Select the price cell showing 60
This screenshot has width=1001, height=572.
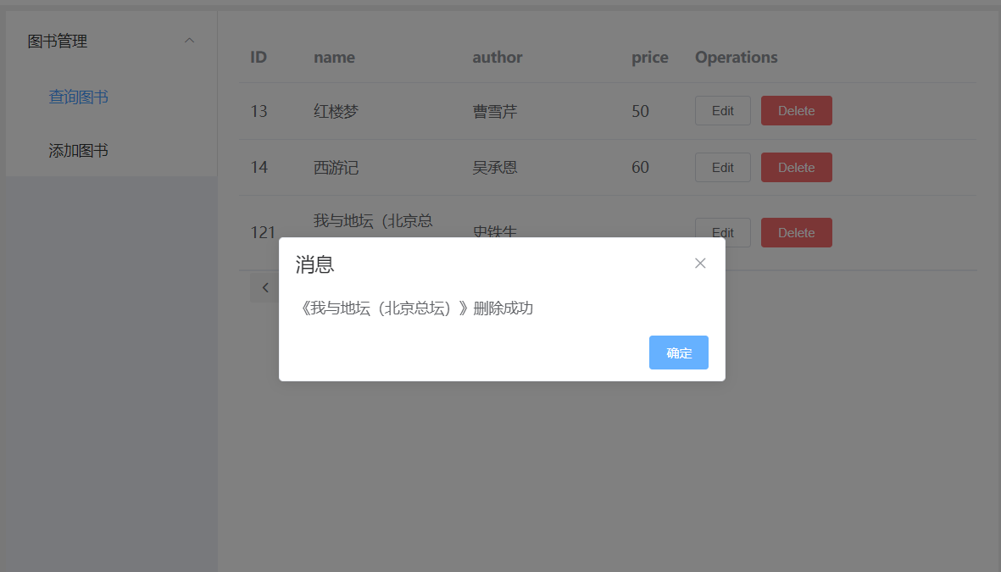click(640, 167)
